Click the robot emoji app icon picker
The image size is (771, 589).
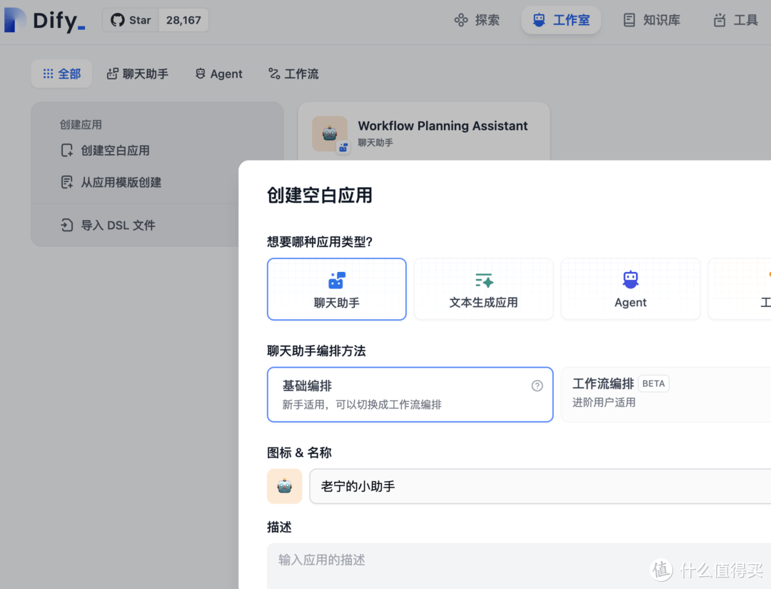284,486
